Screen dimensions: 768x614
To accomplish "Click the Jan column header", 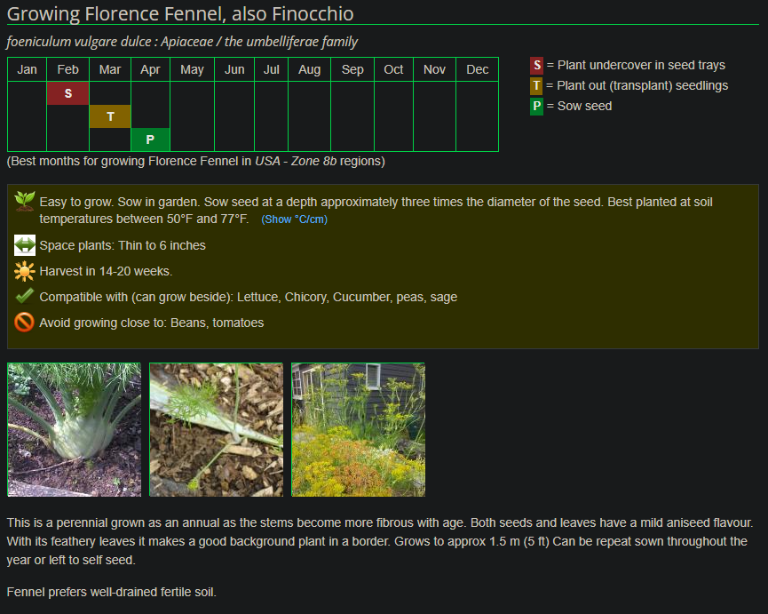I will 28,69.
